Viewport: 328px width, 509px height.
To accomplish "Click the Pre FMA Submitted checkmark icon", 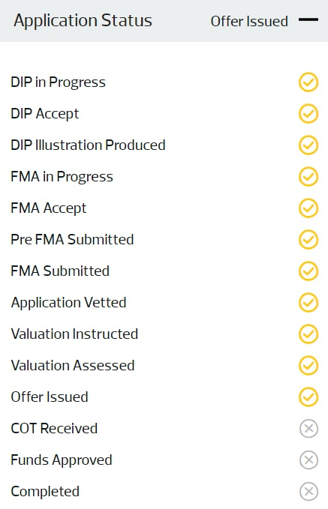I will click(308, 240).
